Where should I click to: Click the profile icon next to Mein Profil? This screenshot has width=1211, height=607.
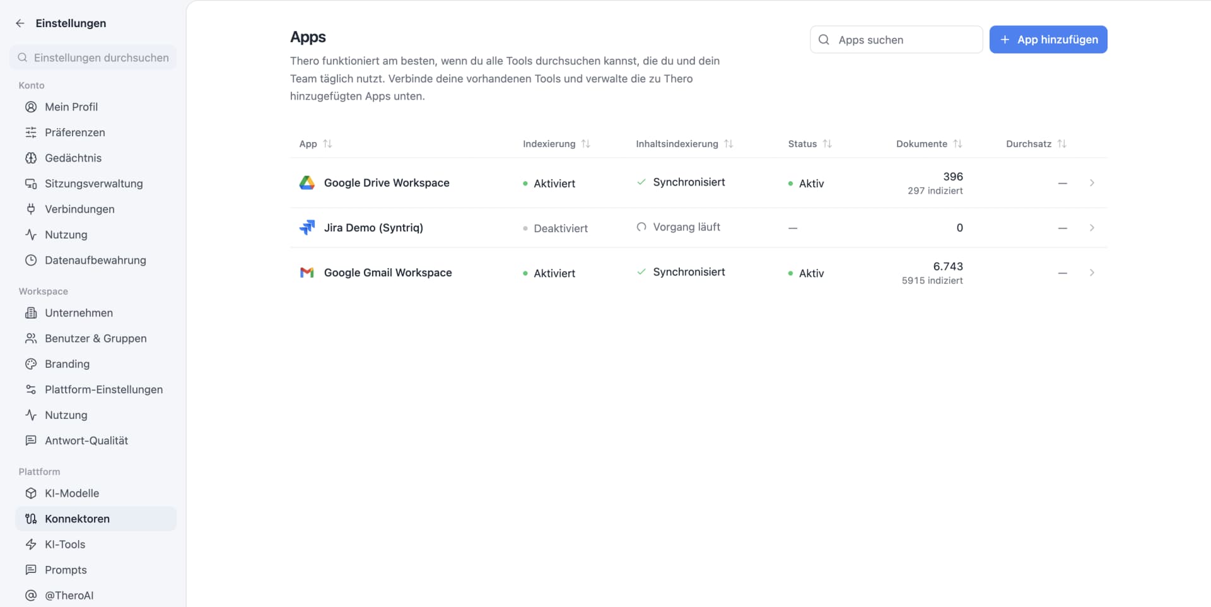[31, 107]
